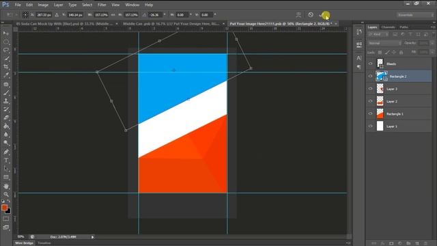
Task: Select the Path Selection tool
Action: point(6,169)
